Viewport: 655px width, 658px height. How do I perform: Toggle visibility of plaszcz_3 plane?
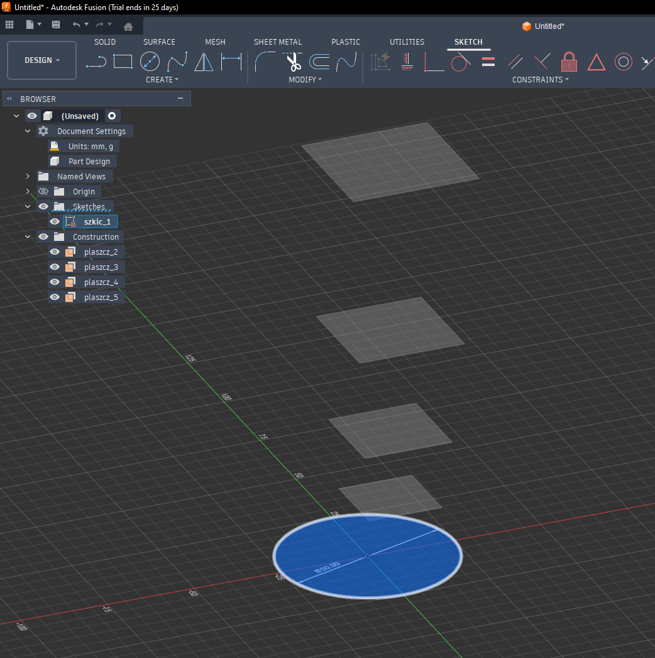tap(55, 267)
